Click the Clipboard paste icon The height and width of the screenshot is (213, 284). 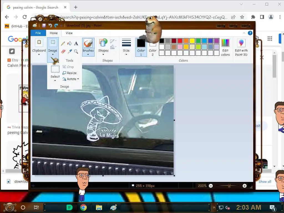point(39,42)
